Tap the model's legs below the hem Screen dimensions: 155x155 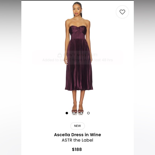click(x=78, y=100)
